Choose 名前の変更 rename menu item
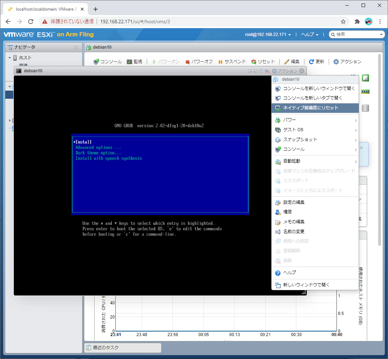 click(x=315, y=232)
